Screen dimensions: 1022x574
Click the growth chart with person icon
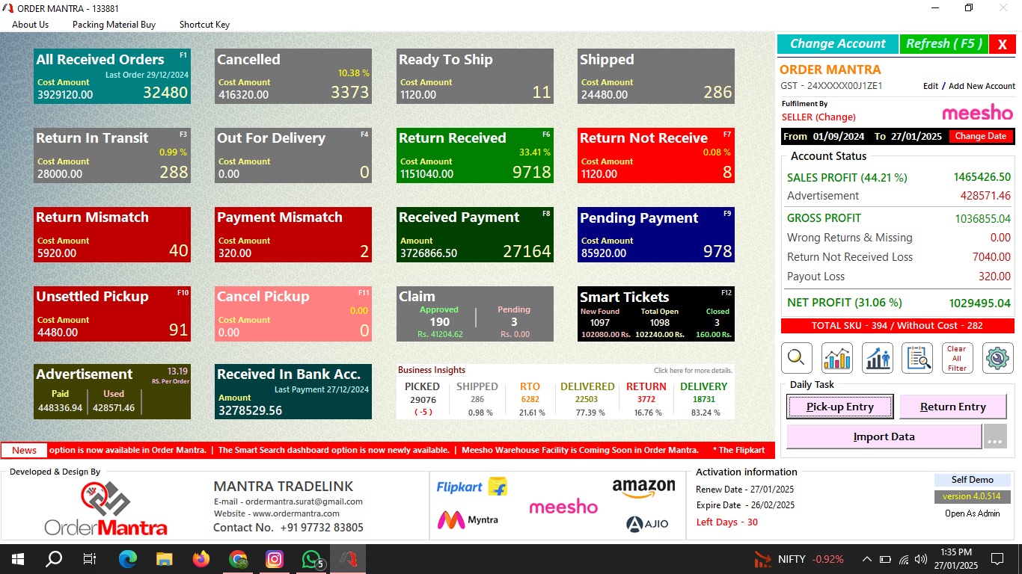[x=877, y=358]
